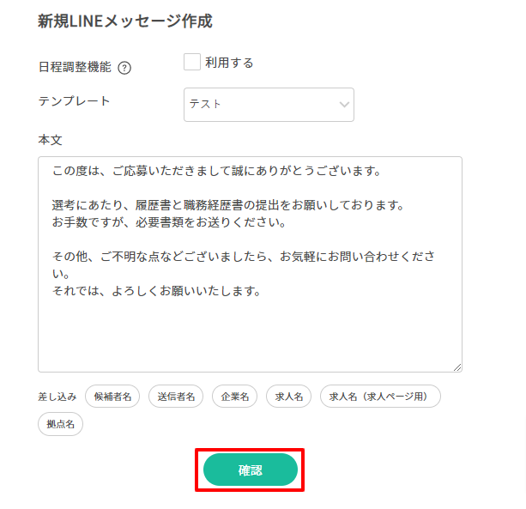
Task: Insert the 拠点名 merge tag
Action: click(x=60, y=424)
